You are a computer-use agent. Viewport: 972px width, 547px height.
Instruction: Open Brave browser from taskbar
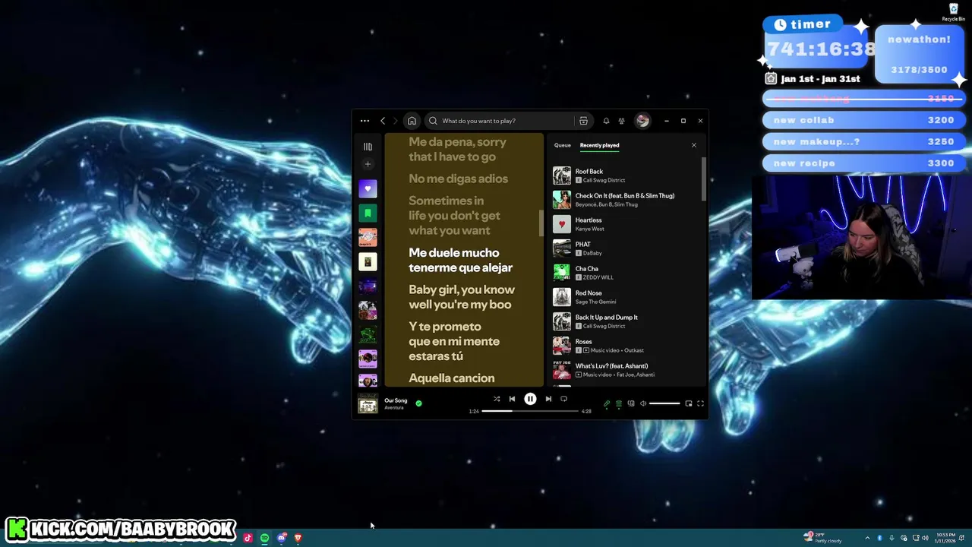[x=298, y=538]
